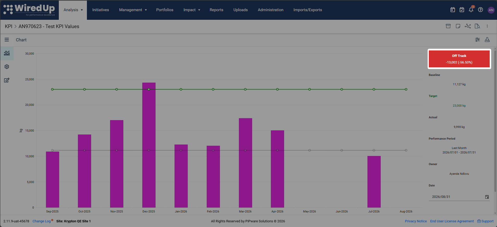Open the AN user avatar menu
Image resolution: width=497 pixels, height=227 pixels.
491,10
